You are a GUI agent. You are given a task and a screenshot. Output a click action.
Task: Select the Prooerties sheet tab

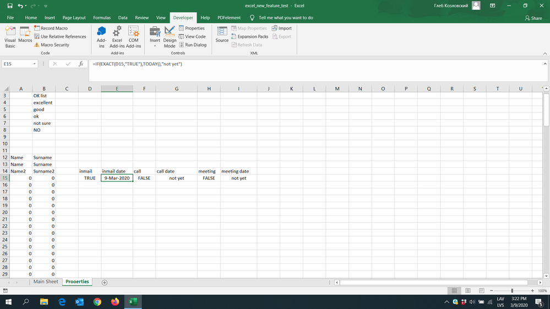click(x=77, y=282)
